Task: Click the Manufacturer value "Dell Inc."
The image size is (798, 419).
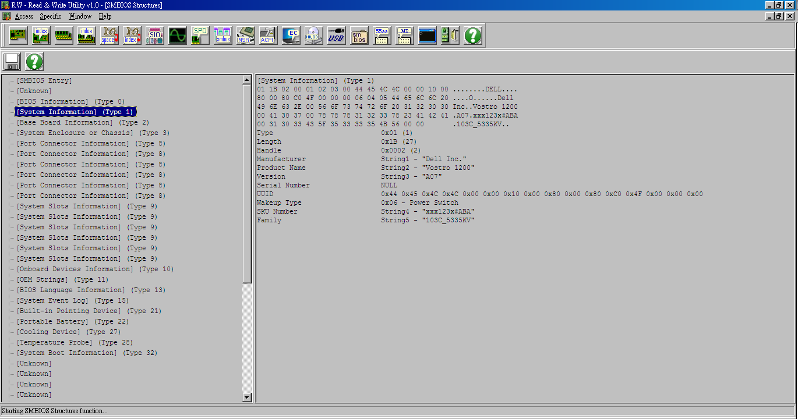Action: (424, 159)
